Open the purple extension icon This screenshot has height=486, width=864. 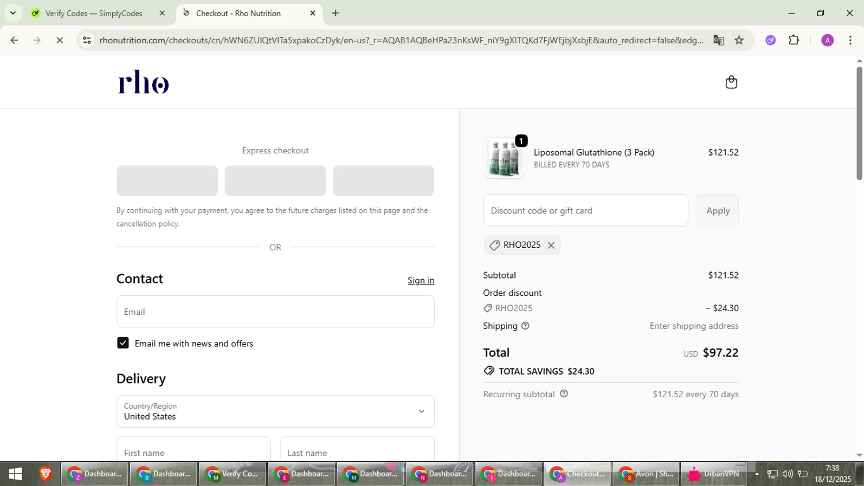[x=771, y=40]
